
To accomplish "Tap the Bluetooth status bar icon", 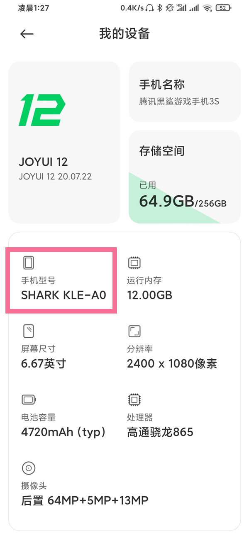I will [159, 7].
